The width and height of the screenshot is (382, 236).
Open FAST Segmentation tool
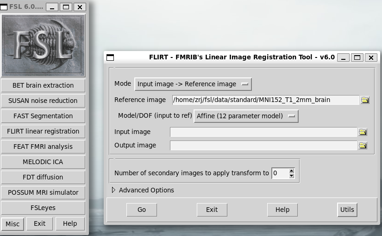tap(43, 116)
